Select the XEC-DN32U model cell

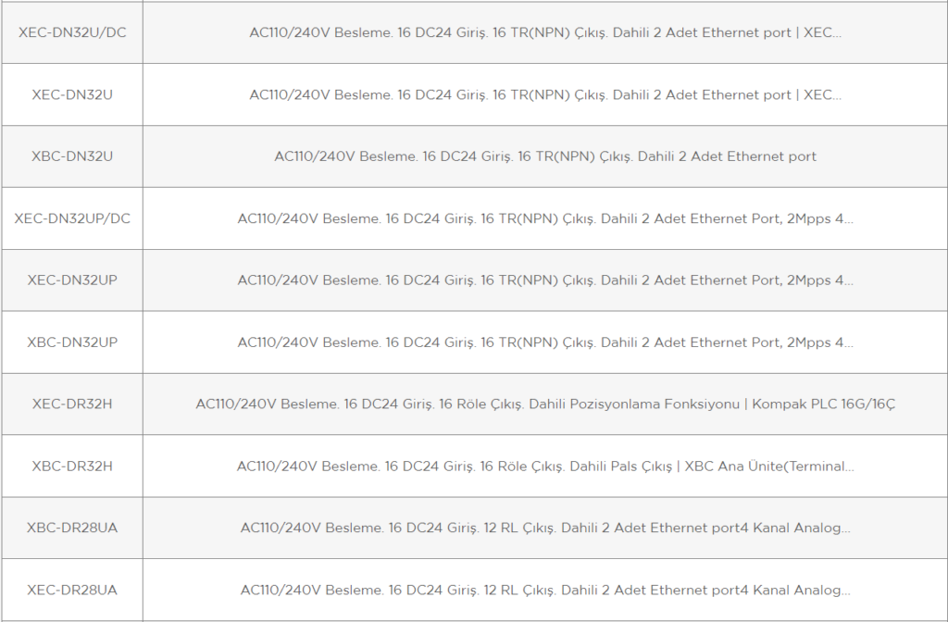coord(72,95)
